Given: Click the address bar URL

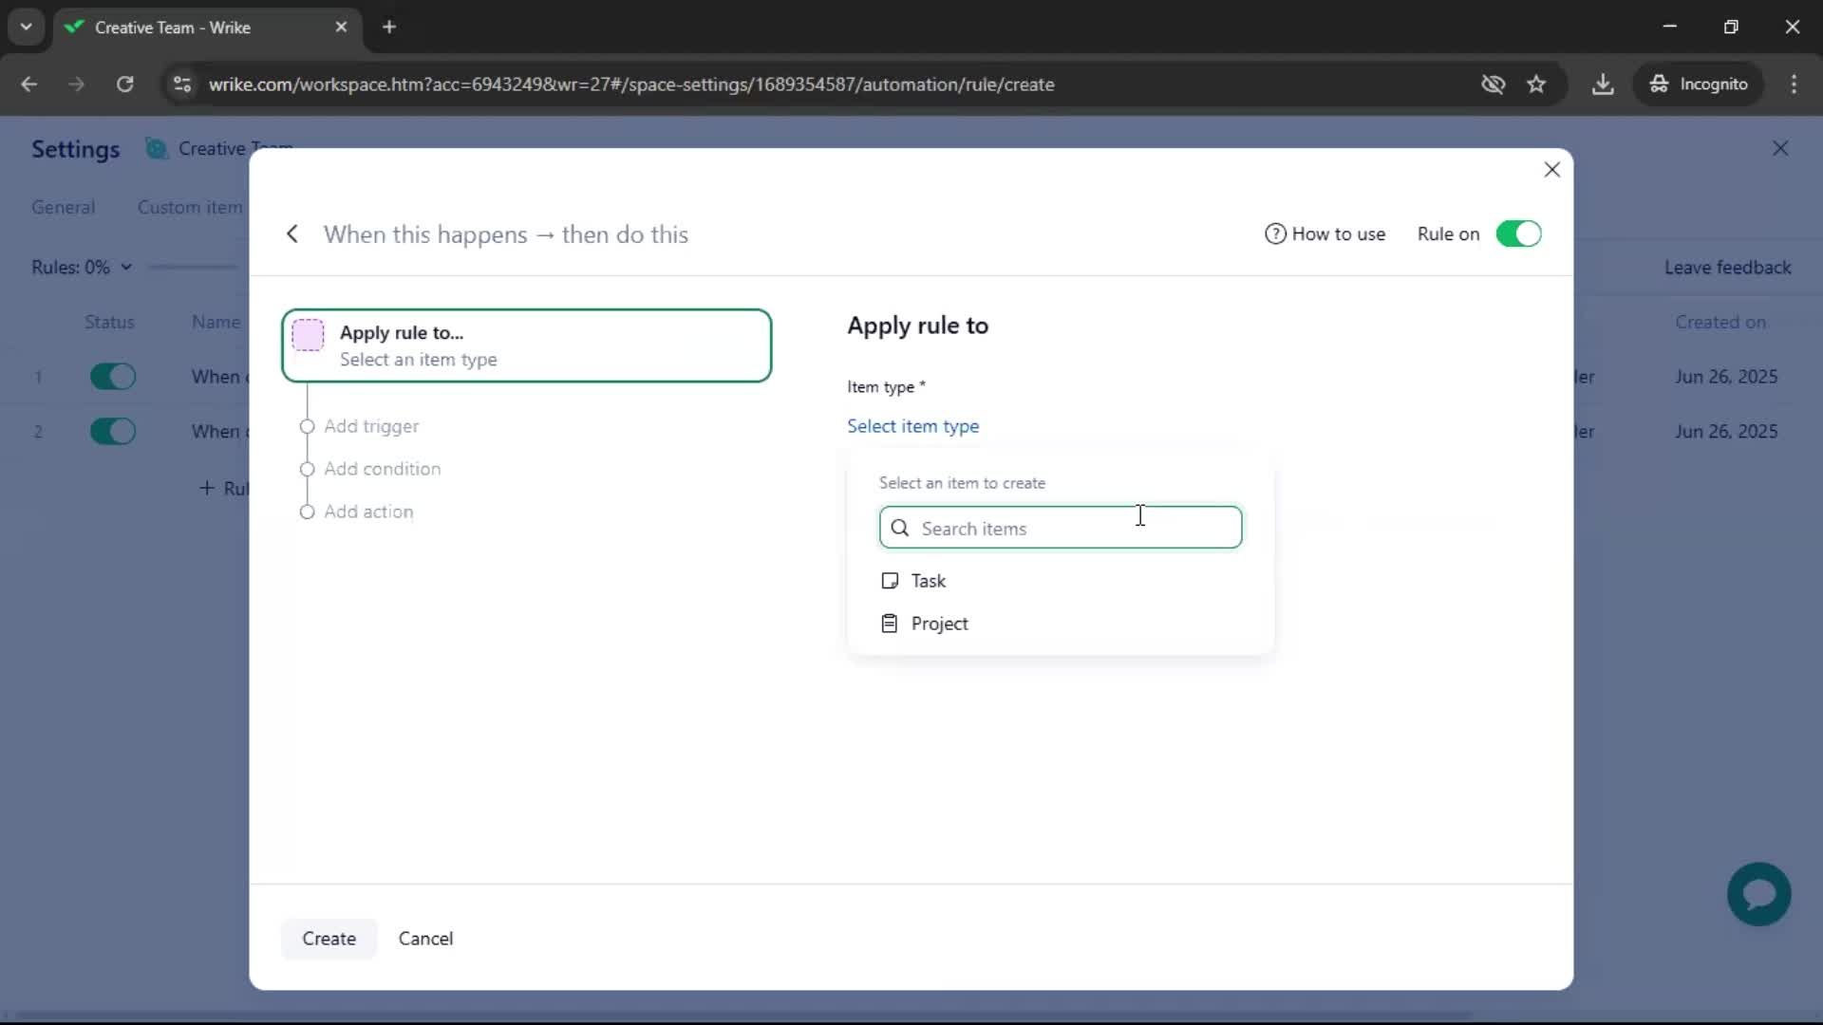Looking at the screenshot, I should [x=631, y=84].
